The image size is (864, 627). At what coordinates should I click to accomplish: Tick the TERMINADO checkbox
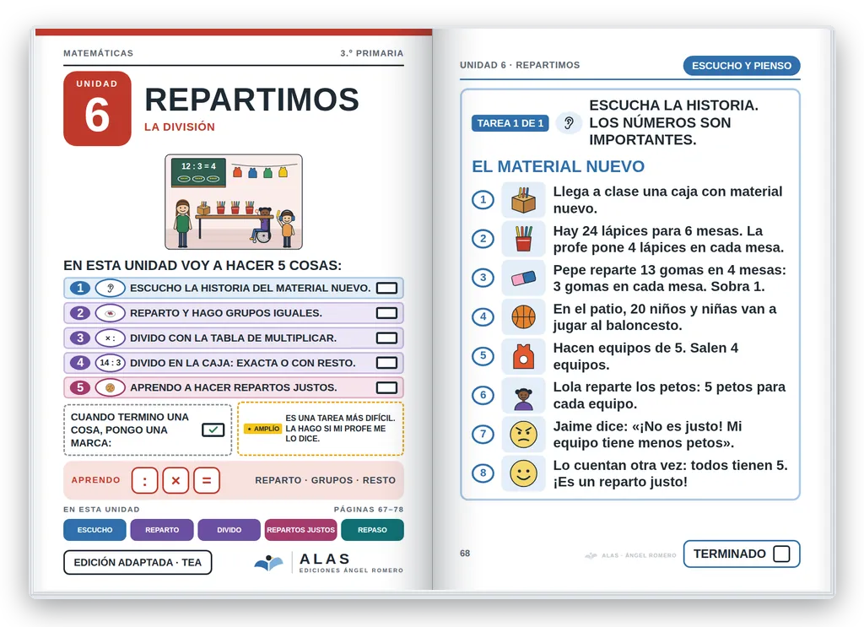click(781, 554)
